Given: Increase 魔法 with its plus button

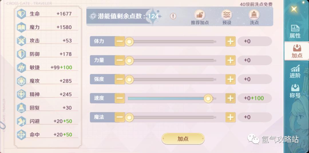Looking at the screenshot, I should (231, 117).
